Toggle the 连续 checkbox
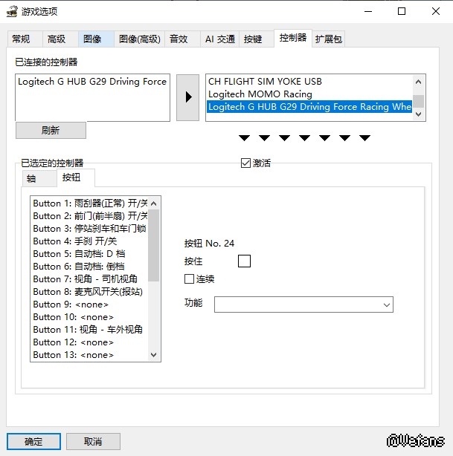The image size is (453, 456). 190,279
